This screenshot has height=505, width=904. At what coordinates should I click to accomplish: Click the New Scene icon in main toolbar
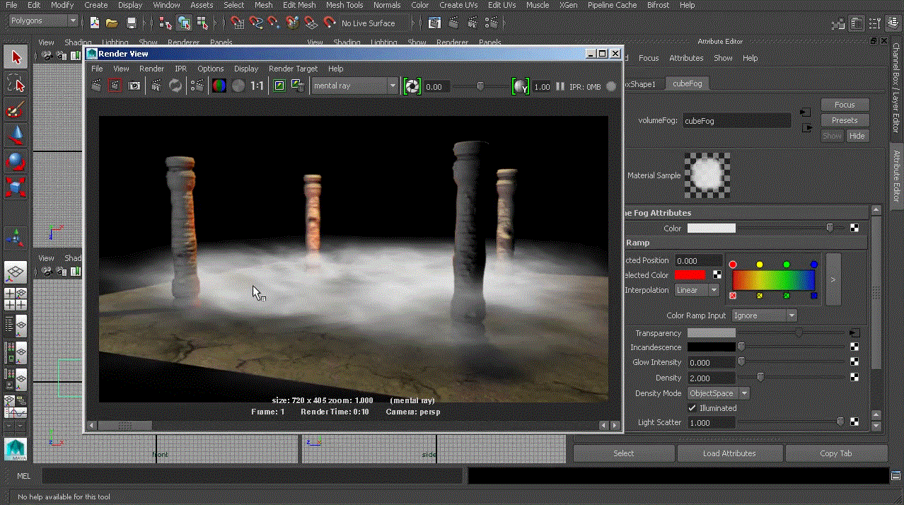tap(95, 23)
